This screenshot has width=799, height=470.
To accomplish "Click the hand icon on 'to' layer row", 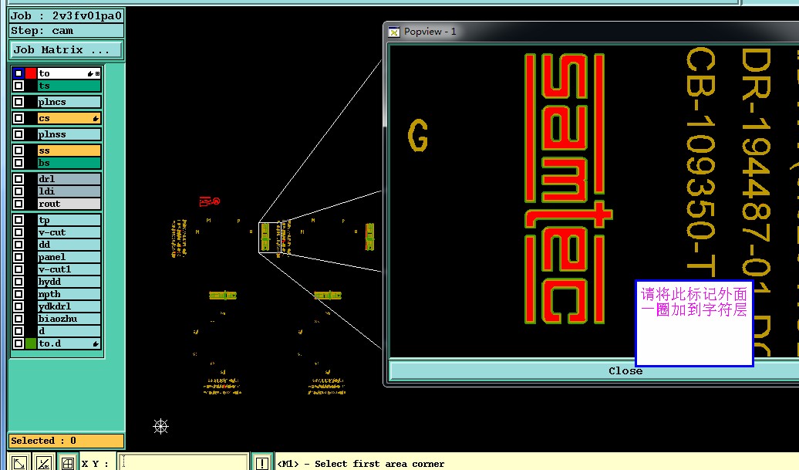I will click(90, 73).
